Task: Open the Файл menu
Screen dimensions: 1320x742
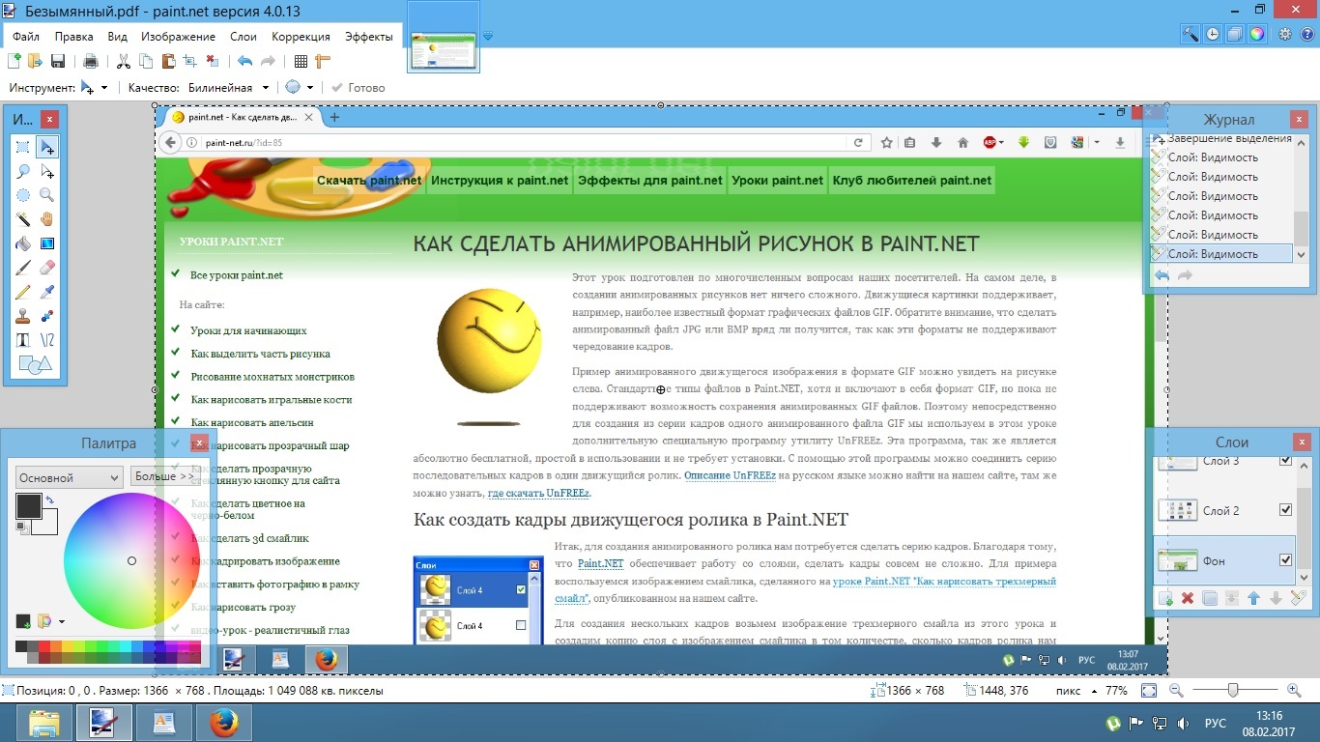Action: pos(26,37)
